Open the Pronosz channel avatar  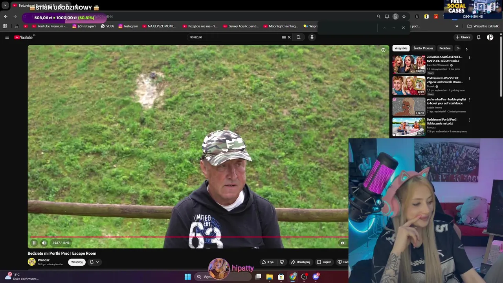click(x=31, y=262)
